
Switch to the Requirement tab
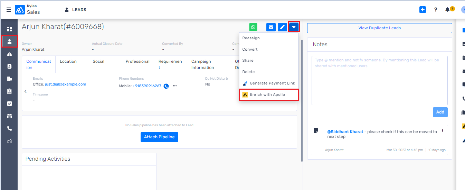tap(170, 64)
